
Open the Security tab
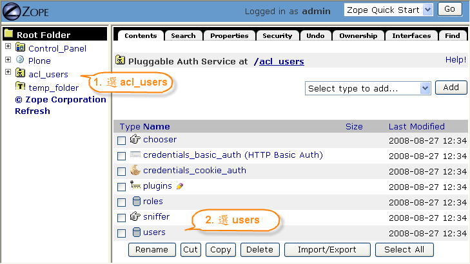277,35
